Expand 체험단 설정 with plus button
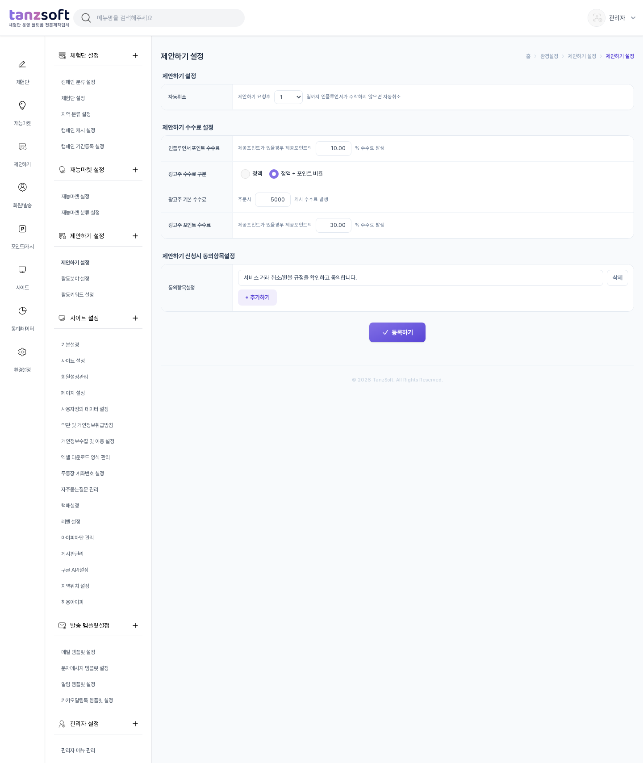643x763 pixels. pos(135,55)
